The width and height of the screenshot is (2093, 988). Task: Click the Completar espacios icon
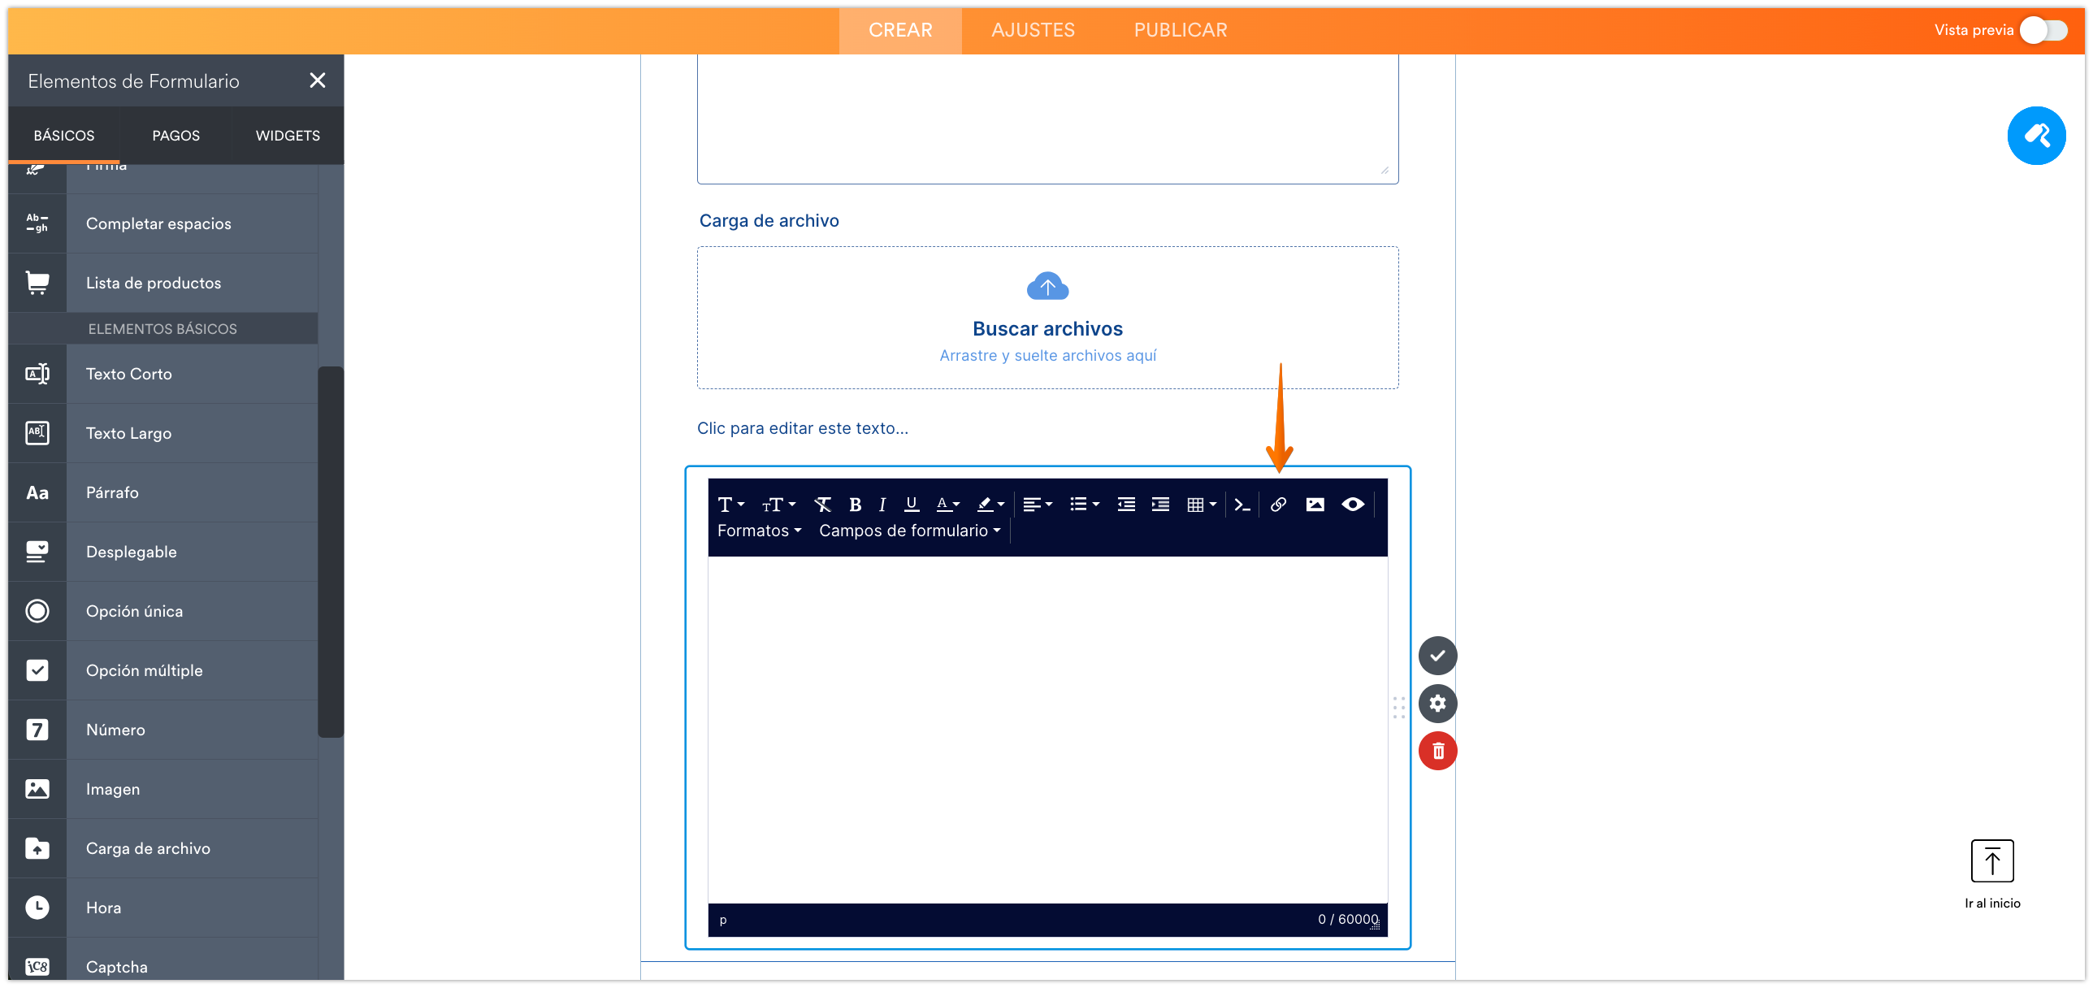[37, 223]
